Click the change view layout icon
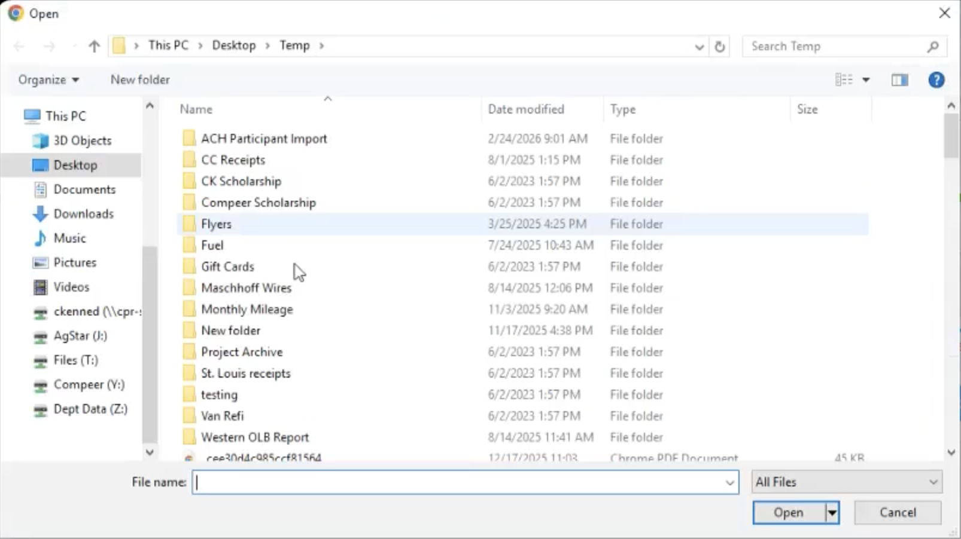The image size is (961, 539). tap(844, 80)
